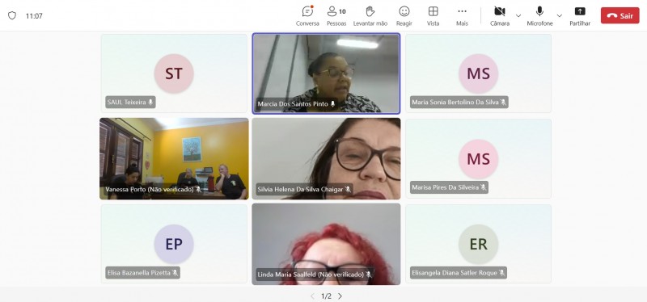Image resolution: width=647 pixels, height=302 pixels.
Task: Toggle the Microfone mute state
Action: coord(539,15)
